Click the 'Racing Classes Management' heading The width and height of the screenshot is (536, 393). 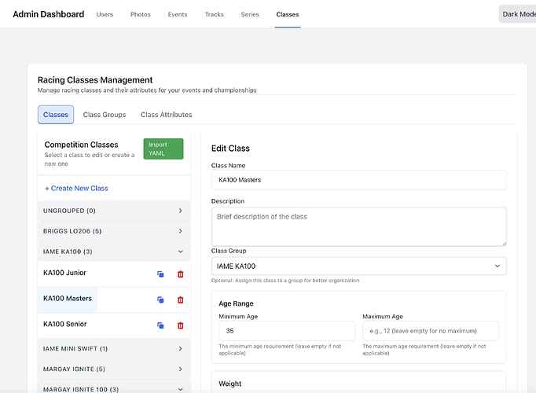pos(95,80)
